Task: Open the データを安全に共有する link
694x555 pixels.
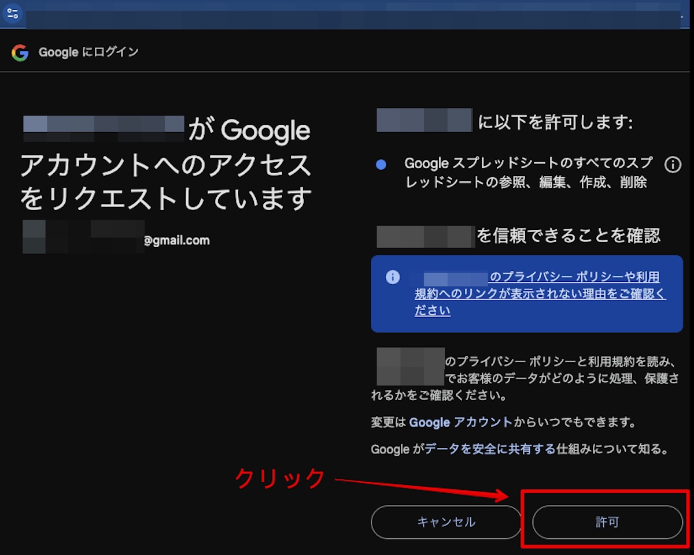Action: (x=490, y=449)
